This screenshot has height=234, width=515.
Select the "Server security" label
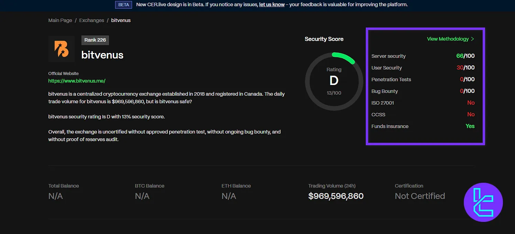pyautogui.click(x=388, y=56)
